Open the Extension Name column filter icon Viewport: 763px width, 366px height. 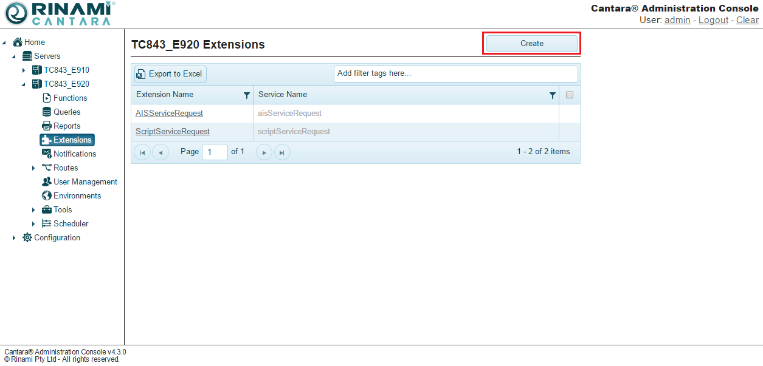(246, 95)
